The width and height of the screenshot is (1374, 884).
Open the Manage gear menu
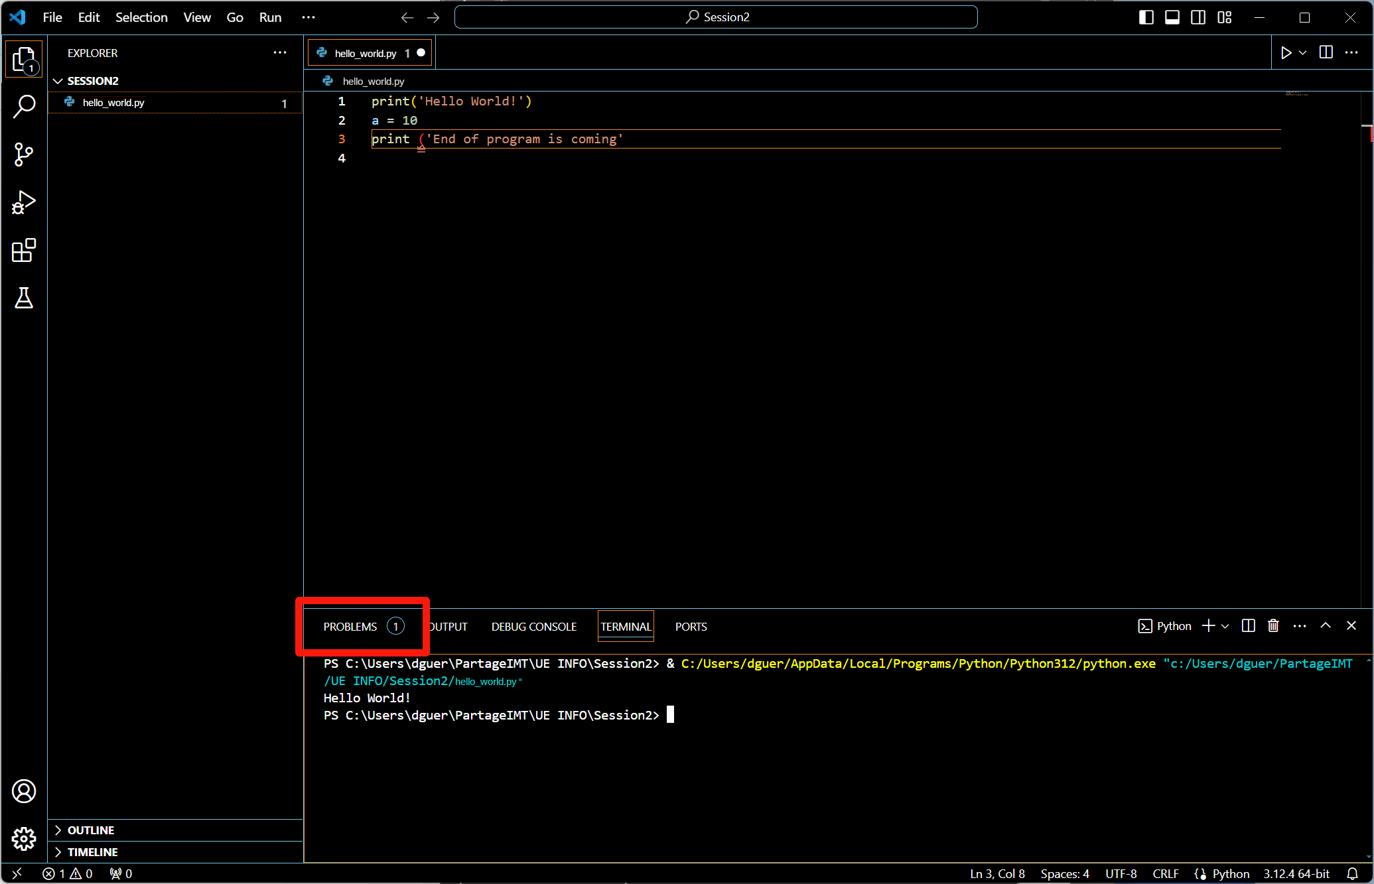click(24, 839)
